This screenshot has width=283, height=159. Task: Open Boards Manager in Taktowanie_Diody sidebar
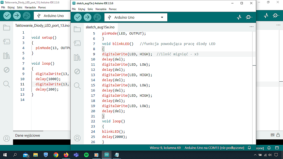tap(7, 42)
